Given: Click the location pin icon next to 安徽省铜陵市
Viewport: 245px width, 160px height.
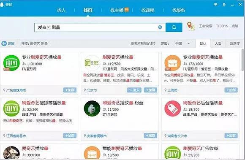Looking at the screenshot, I should (85, 136).
